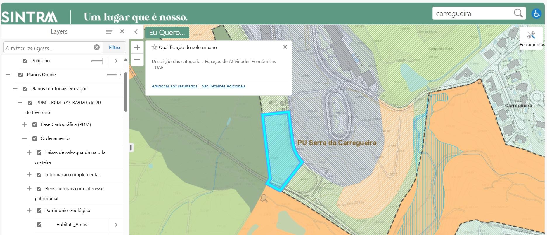Uncheck the Polígono layer checkbox

pos(25,61)
